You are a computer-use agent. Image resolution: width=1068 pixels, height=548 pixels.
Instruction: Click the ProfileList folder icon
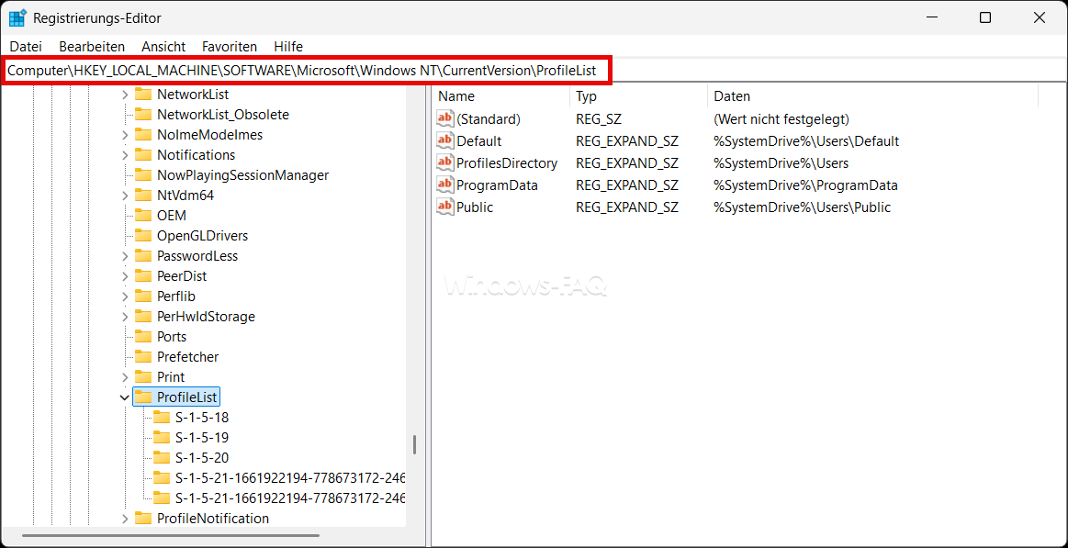coord(143,397)
